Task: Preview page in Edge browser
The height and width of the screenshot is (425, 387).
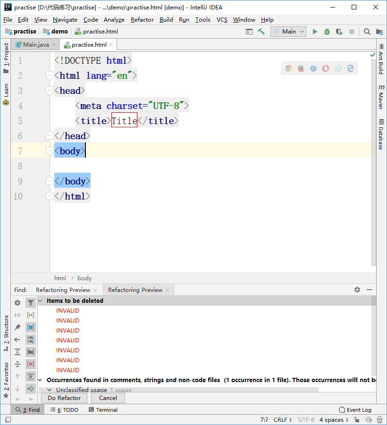Action: 350,68
